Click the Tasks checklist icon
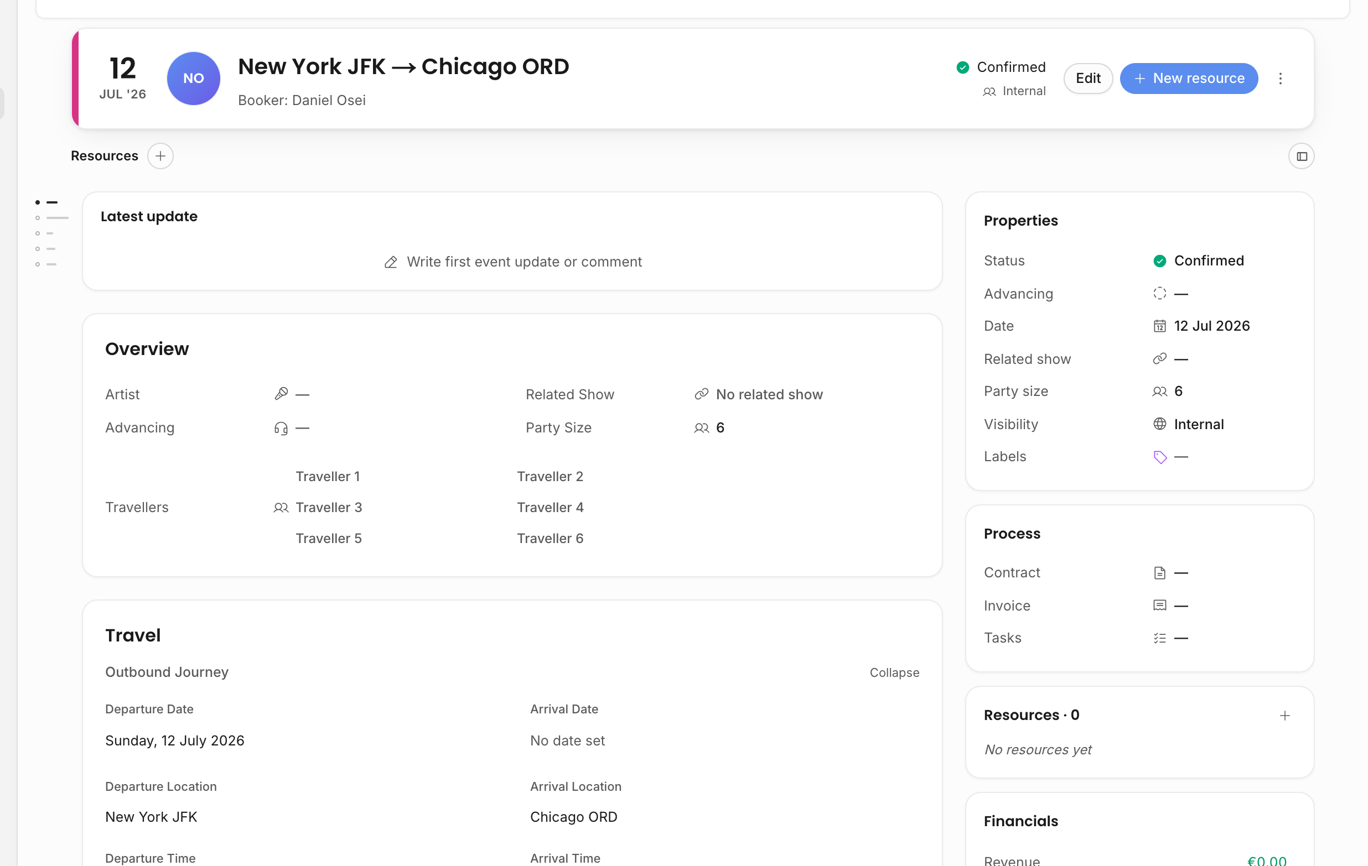Image resolution: width=1368 pixels, height=866 pixels. (1159, 638)
